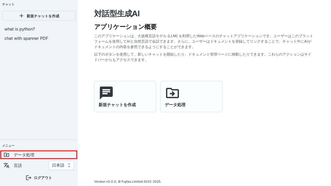Click the 対話型生成AI title
The width and height of the screenshot is (331, 186).
117,13
